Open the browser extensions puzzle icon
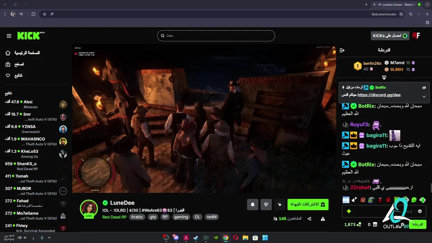Image resolution: width=432 pixels, height=243 pixels. click(x=33, y=14)
